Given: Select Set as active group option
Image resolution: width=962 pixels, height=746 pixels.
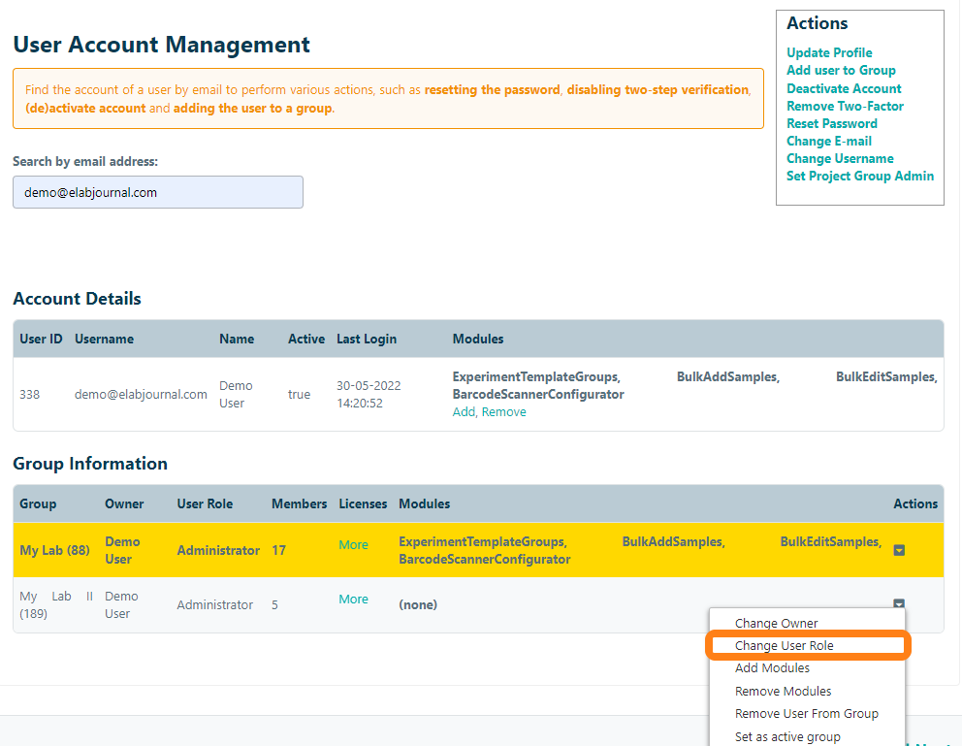Looking at the screenshot, I should pyautogui.click(x=786, y=736).
